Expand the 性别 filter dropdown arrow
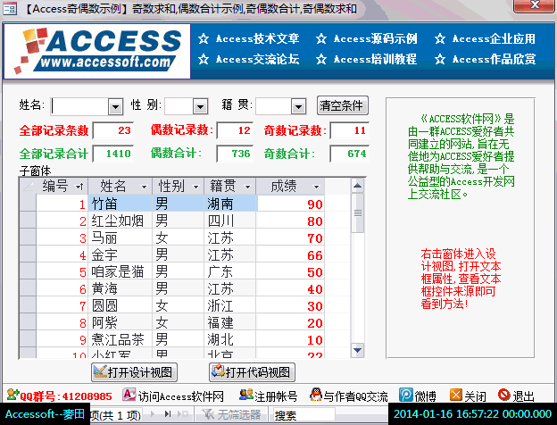The width and height of the screenshot is (557, 425). coord(201,106)
